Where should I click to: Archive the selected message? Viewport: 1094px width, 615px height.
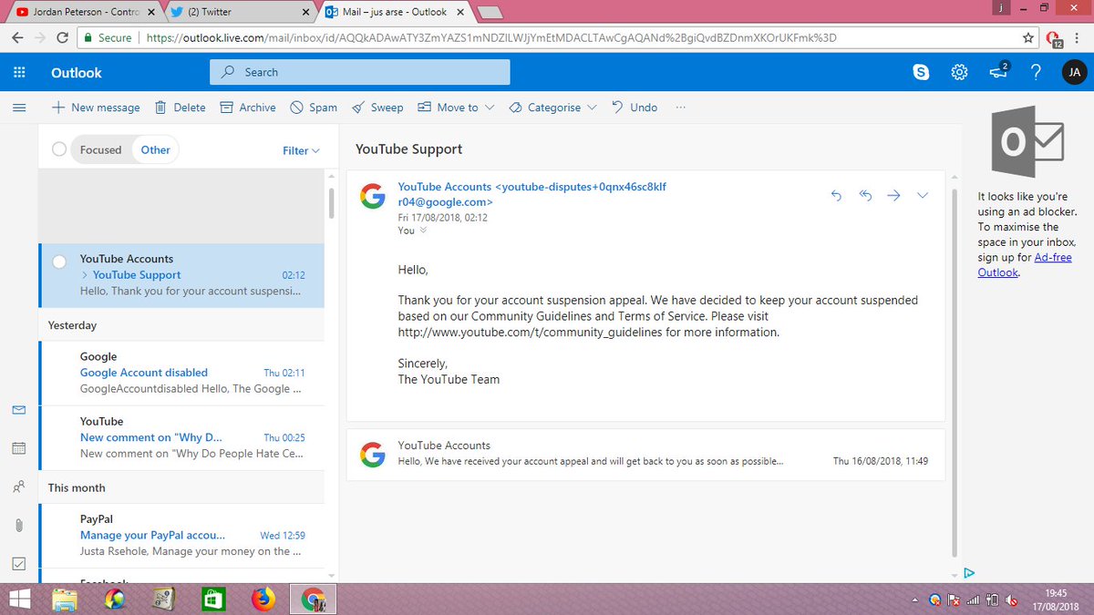coord(248,108)
